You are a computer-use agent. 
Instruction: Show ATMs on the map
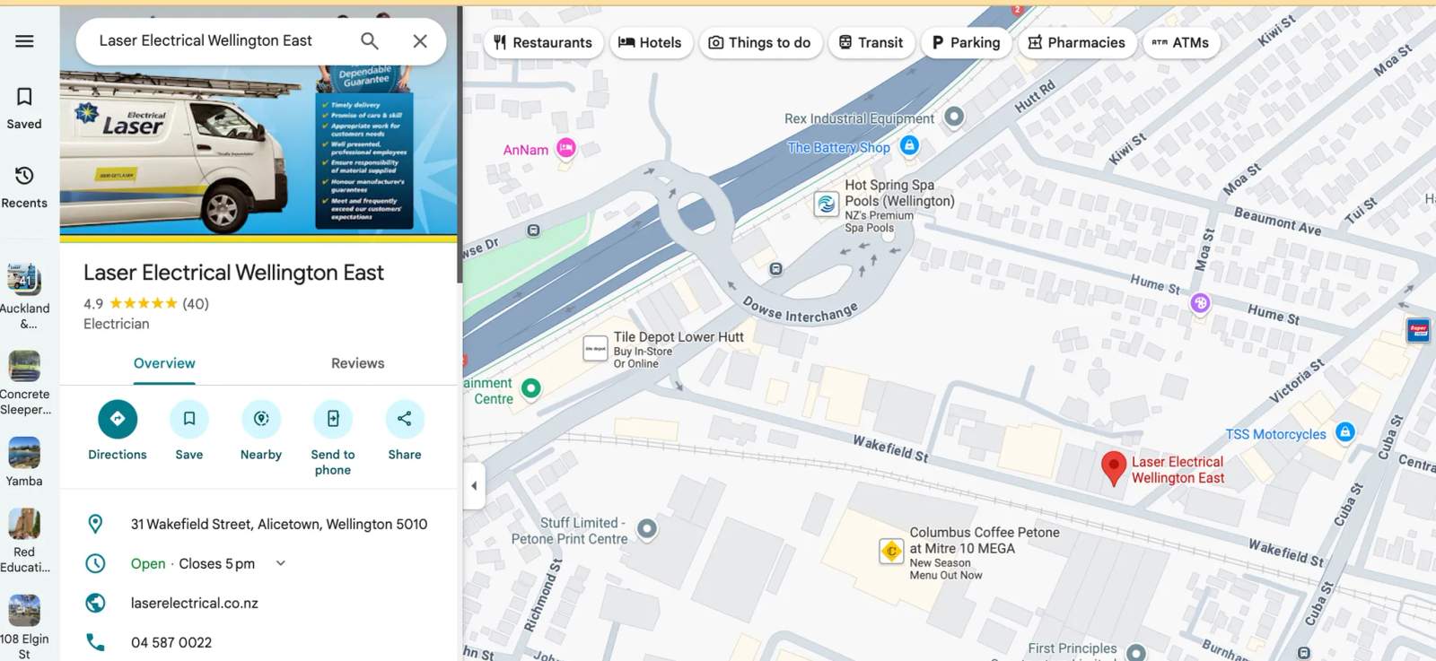[x=1181, y=42]
